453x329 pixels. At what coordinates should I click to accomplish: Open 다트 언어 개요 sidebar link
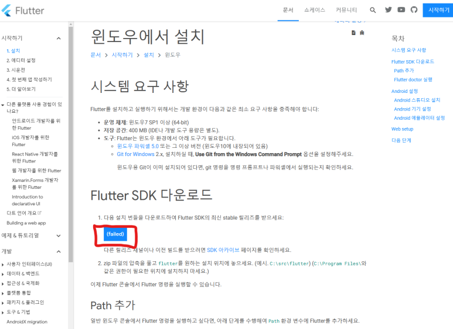tap(21, 213)
